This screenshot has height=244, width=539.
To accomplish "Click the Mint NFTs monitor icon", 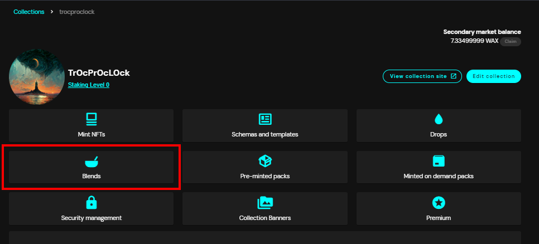I will [91, 119].
